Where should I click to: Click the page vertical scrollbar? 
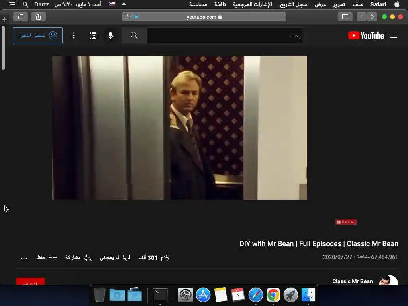(3, 48)
